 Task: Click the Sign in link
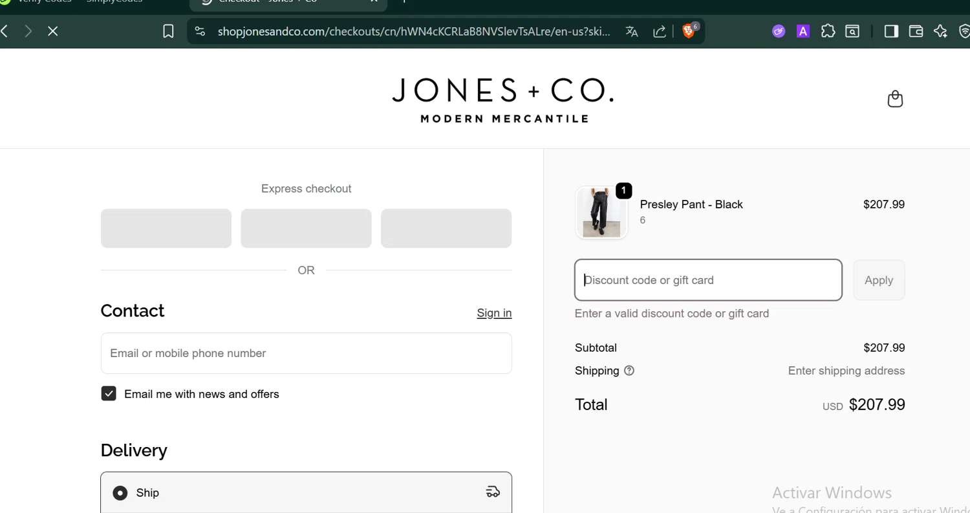point(494,313)
